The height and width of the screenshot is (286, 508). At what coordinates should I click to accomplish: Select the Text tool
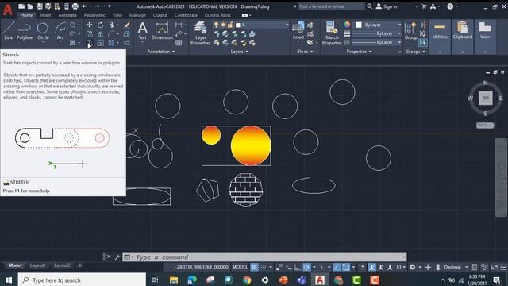tap(143, 30)
